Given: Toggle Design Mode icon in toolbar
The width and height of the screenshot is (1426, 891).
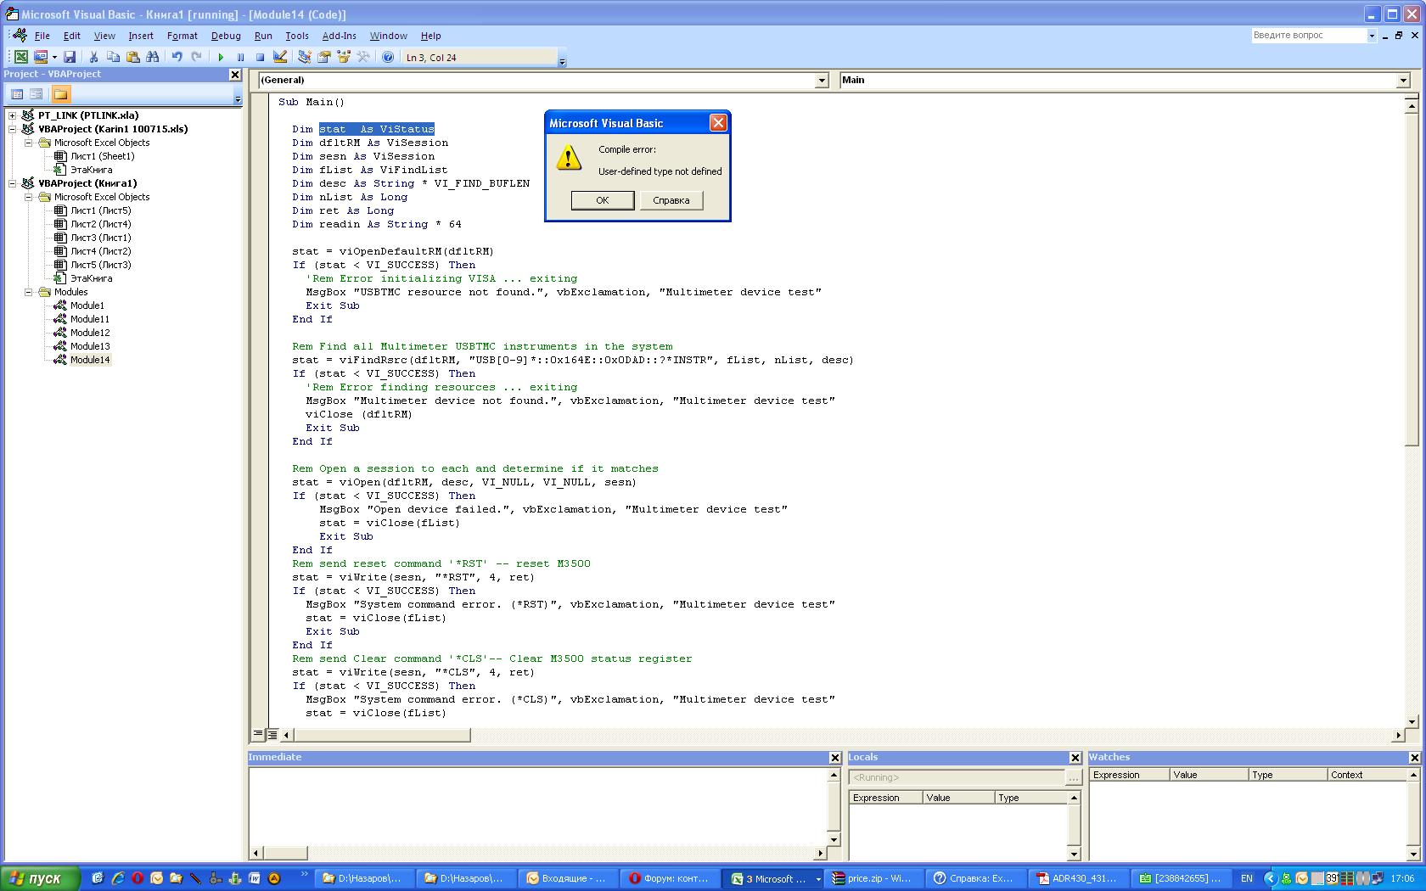Looking at the screenshot, I should [280, 57].
